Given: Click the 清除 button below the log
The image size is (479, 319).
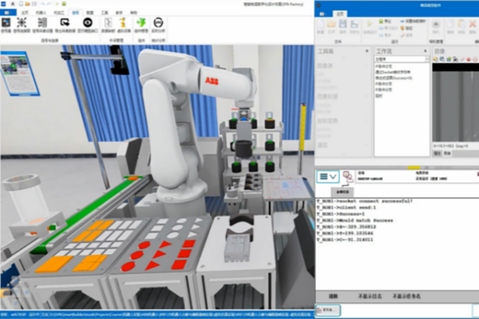Looking at the screenshot, I should point(333,296).
